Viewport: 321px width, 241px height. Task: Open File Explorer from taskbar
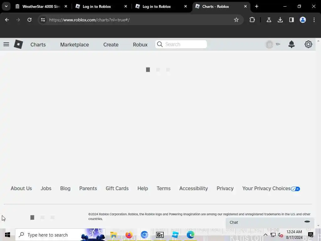113,235
